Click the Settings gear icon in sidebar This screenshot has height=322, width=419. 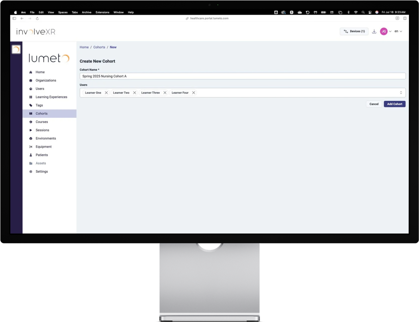31,172
